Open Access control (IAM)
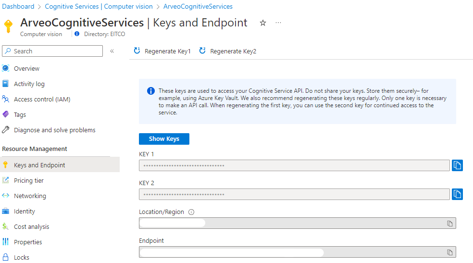 pos(42,99)
